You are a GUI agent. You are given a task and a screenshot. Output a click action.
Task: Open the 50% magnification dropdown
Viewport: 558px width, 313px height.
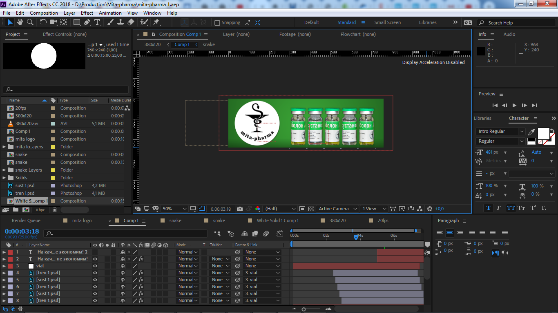point(174,209)
